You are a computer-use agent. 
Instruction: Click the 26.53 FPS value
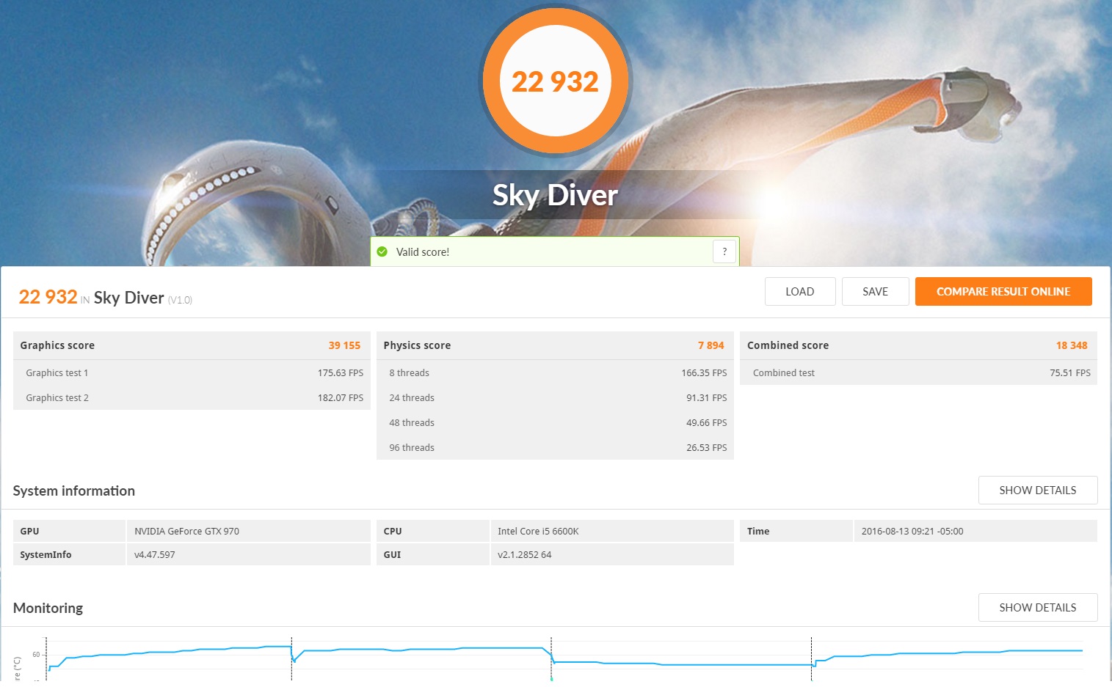pos(706,447)
